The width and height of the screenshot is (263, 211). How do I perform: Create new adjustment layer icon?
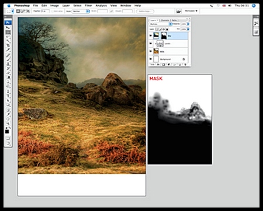click(169, 65)
